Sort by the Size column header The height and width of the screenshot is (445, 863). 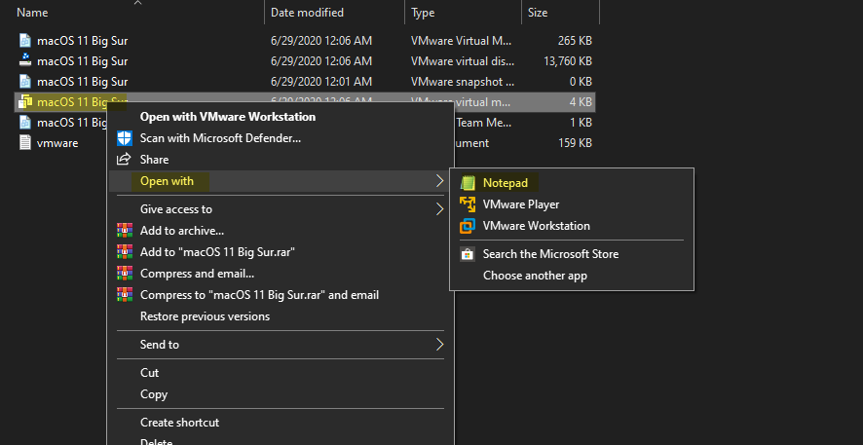point(538,12)
